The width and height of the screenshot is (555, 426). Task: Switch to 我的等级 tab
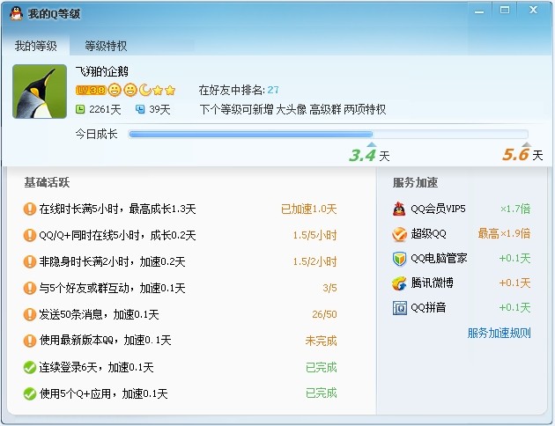click(x=35, y=46)
